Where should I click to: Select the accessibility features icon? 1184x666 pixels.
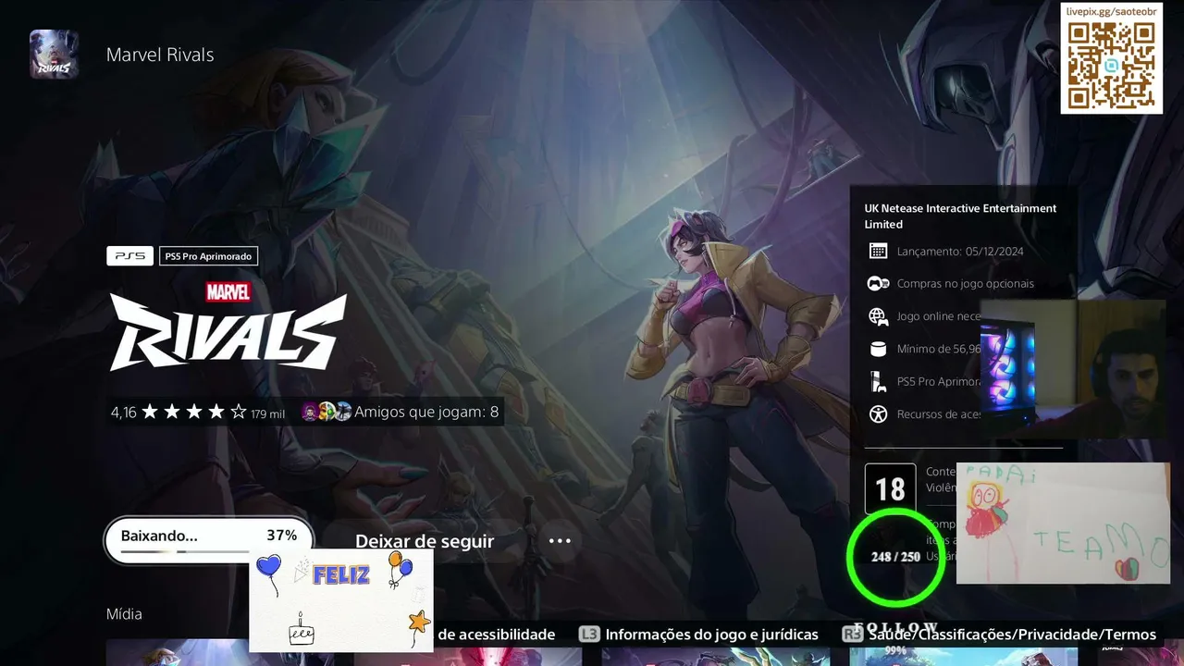point(878,414)
